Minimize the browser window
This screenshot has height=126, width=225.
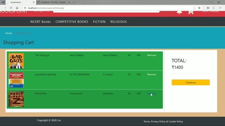[212, 2]
